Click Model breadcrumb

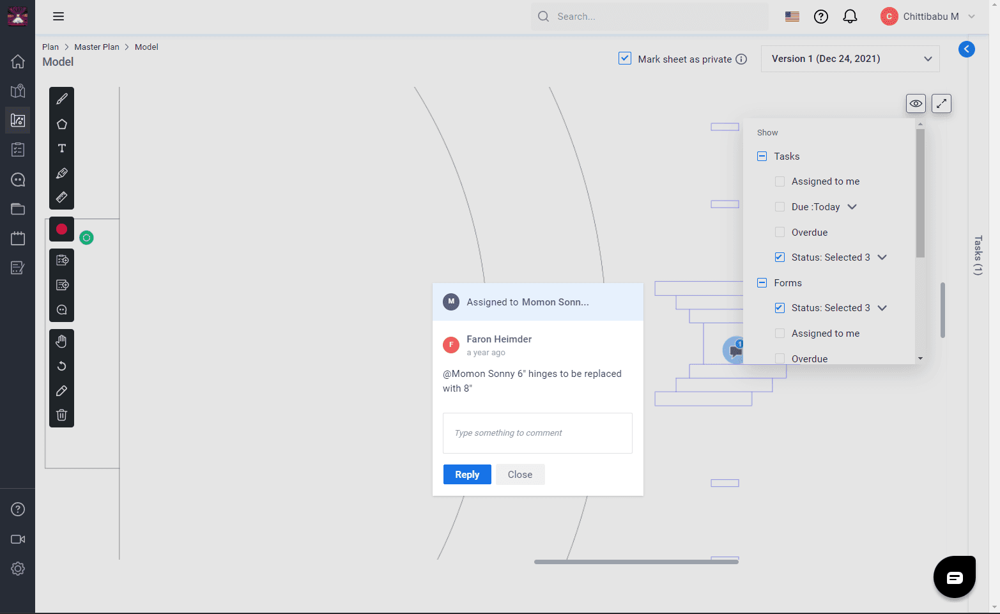pyautogui.click(x=146, y=47)
